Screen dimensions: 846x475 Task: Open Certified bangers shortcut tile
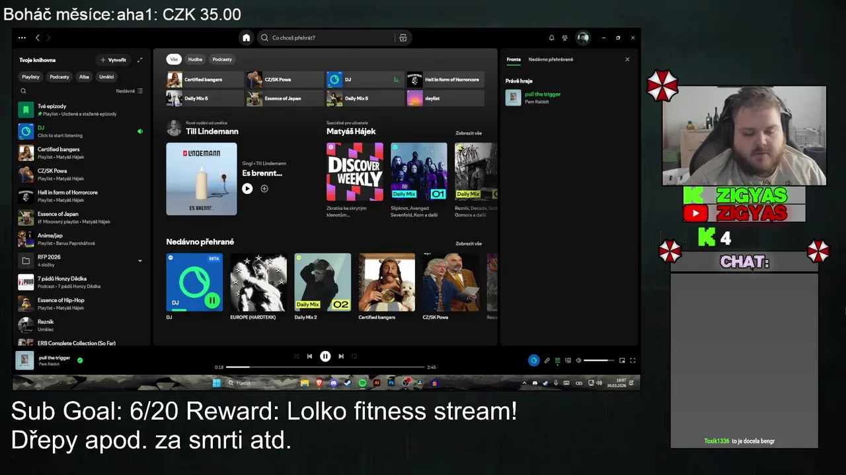coord(205,80)
